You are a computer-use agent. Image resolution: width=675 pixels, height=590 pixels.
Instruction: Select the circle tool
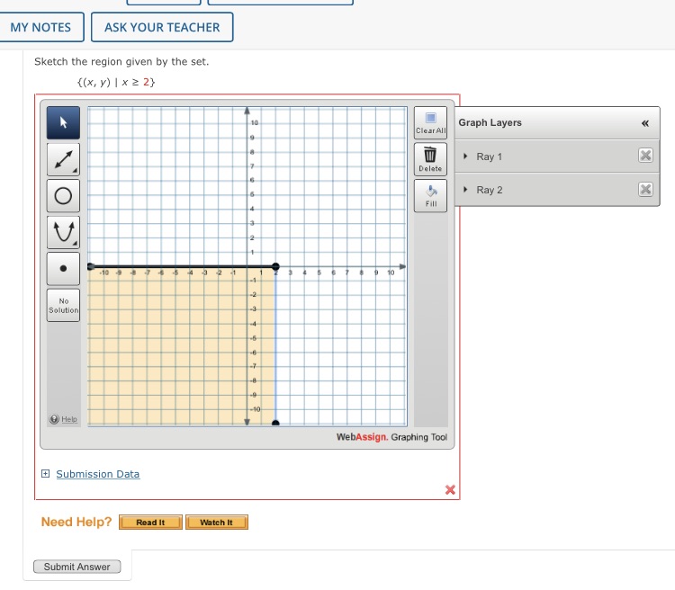63,196
